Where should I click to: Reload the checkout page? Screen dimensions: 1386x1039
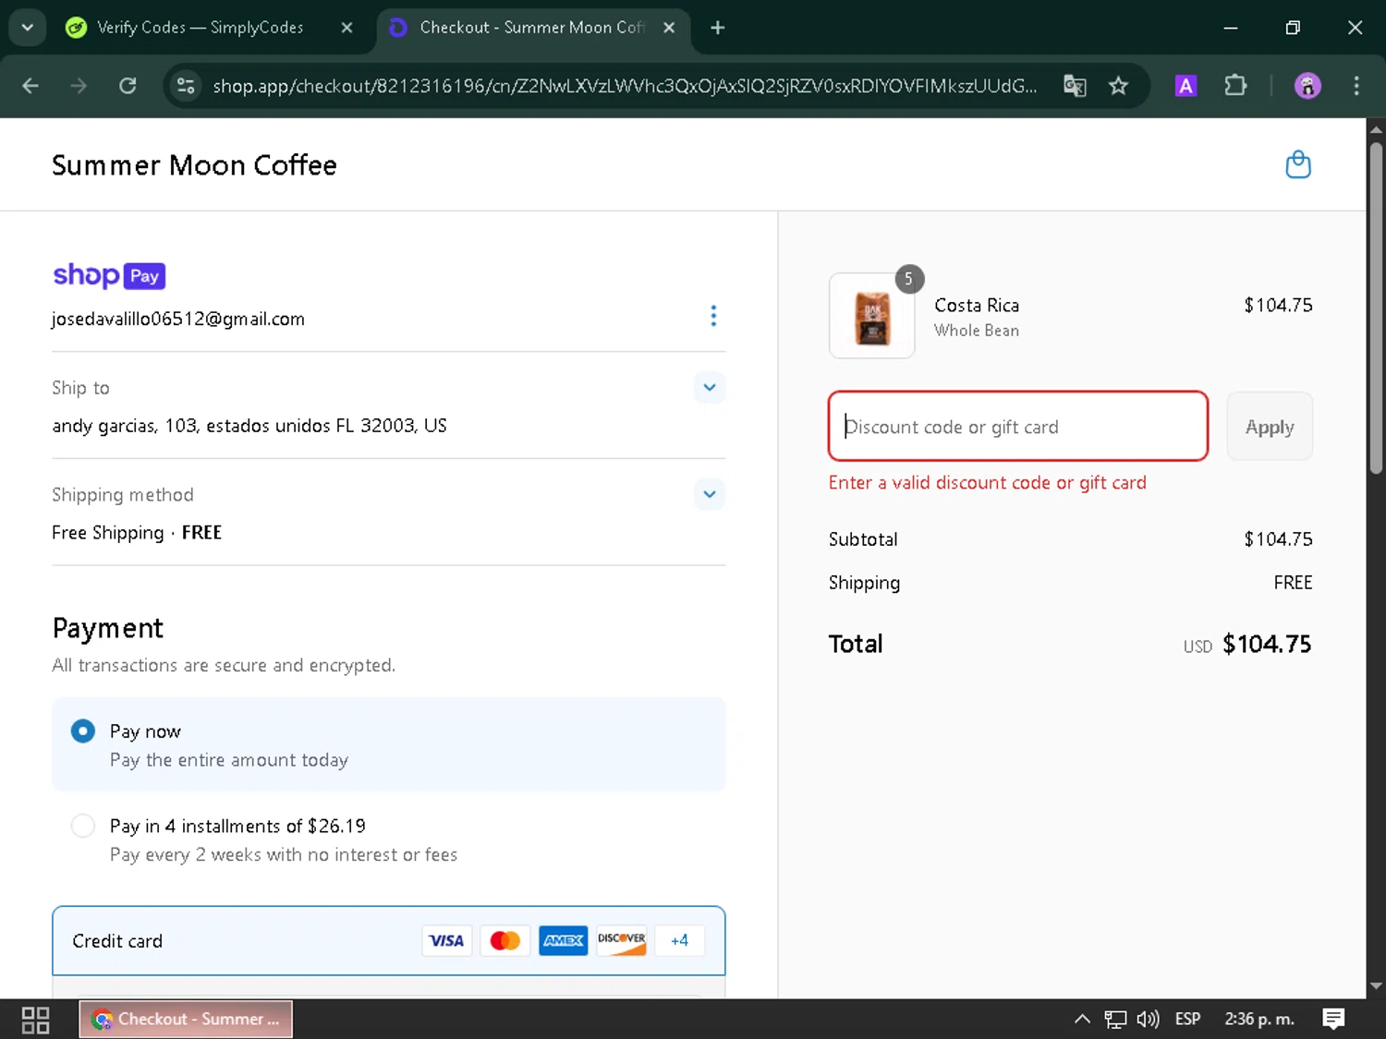[x=128, y=86]
